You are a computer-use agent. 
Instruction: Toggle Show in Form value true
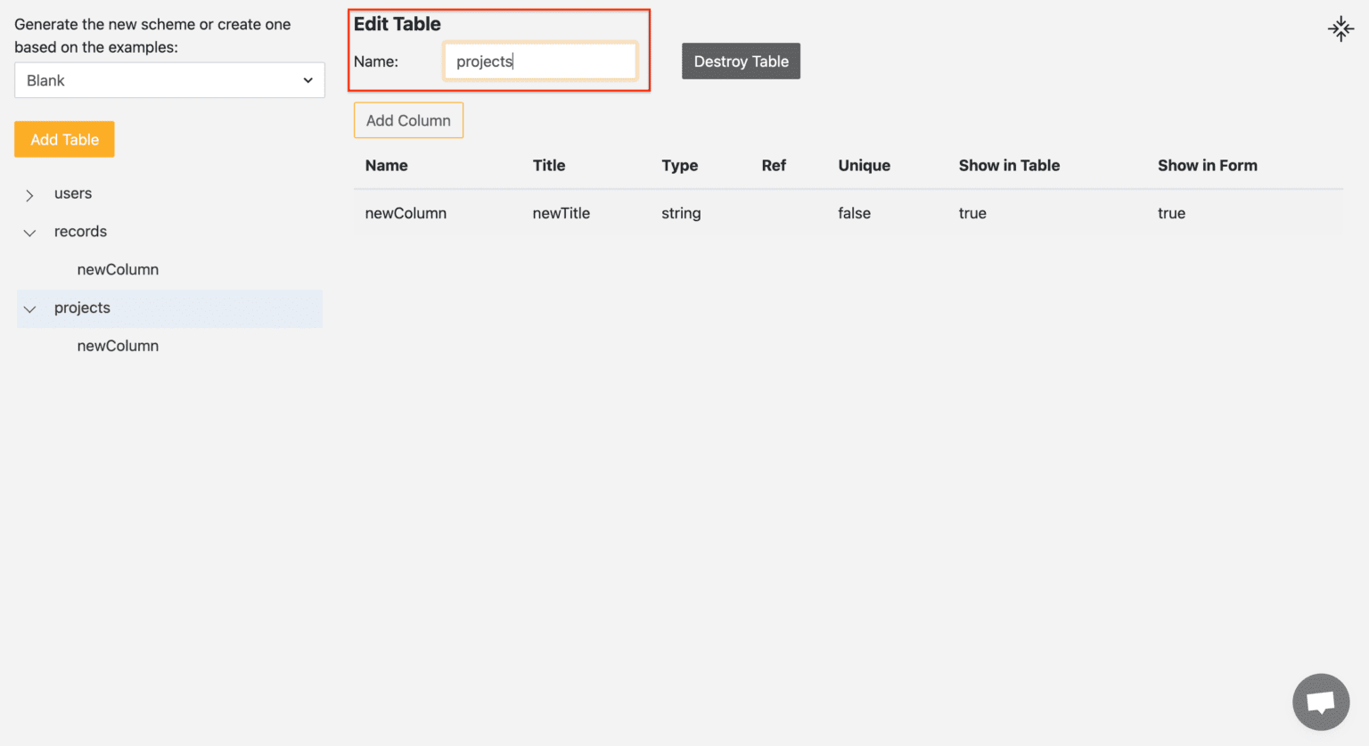tap(1171, 213)
